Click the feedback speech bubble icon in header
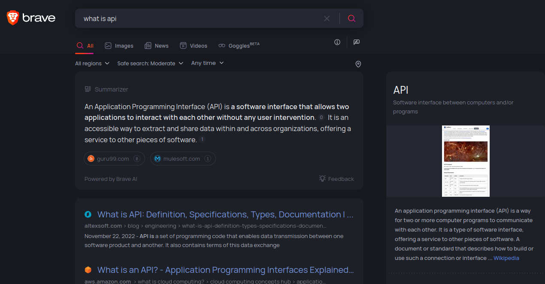Screen dimensions: 545x284 tap(357, 42)
